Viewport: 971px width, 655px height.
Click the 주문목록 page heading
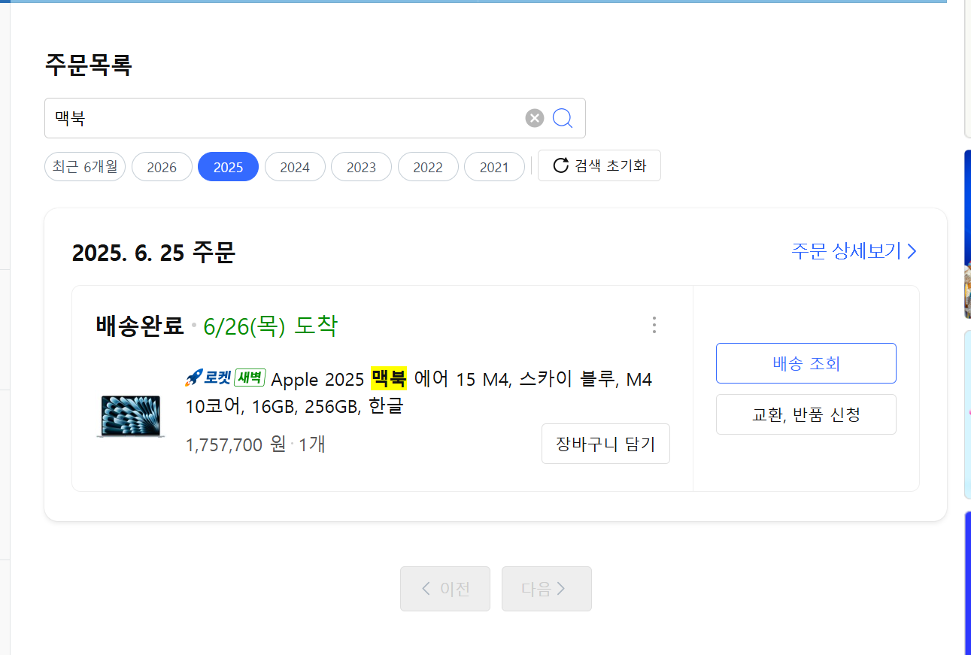89,65
